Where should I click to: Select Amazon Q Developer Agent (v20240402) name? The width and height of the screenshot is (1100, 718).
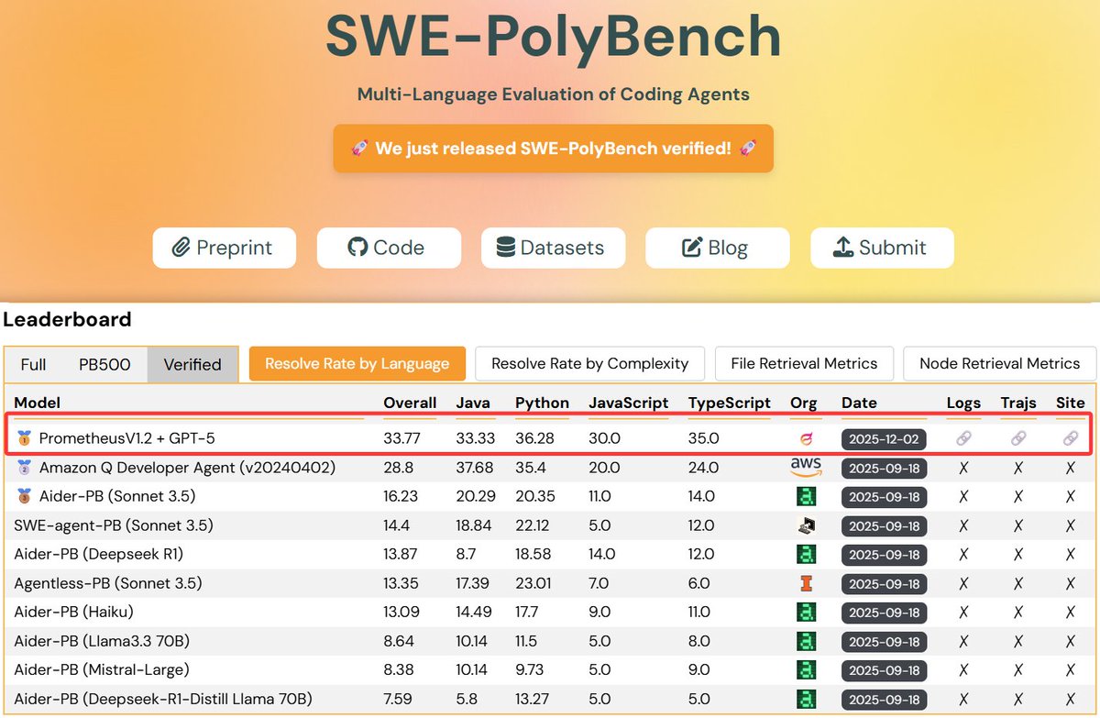point(187,468)
